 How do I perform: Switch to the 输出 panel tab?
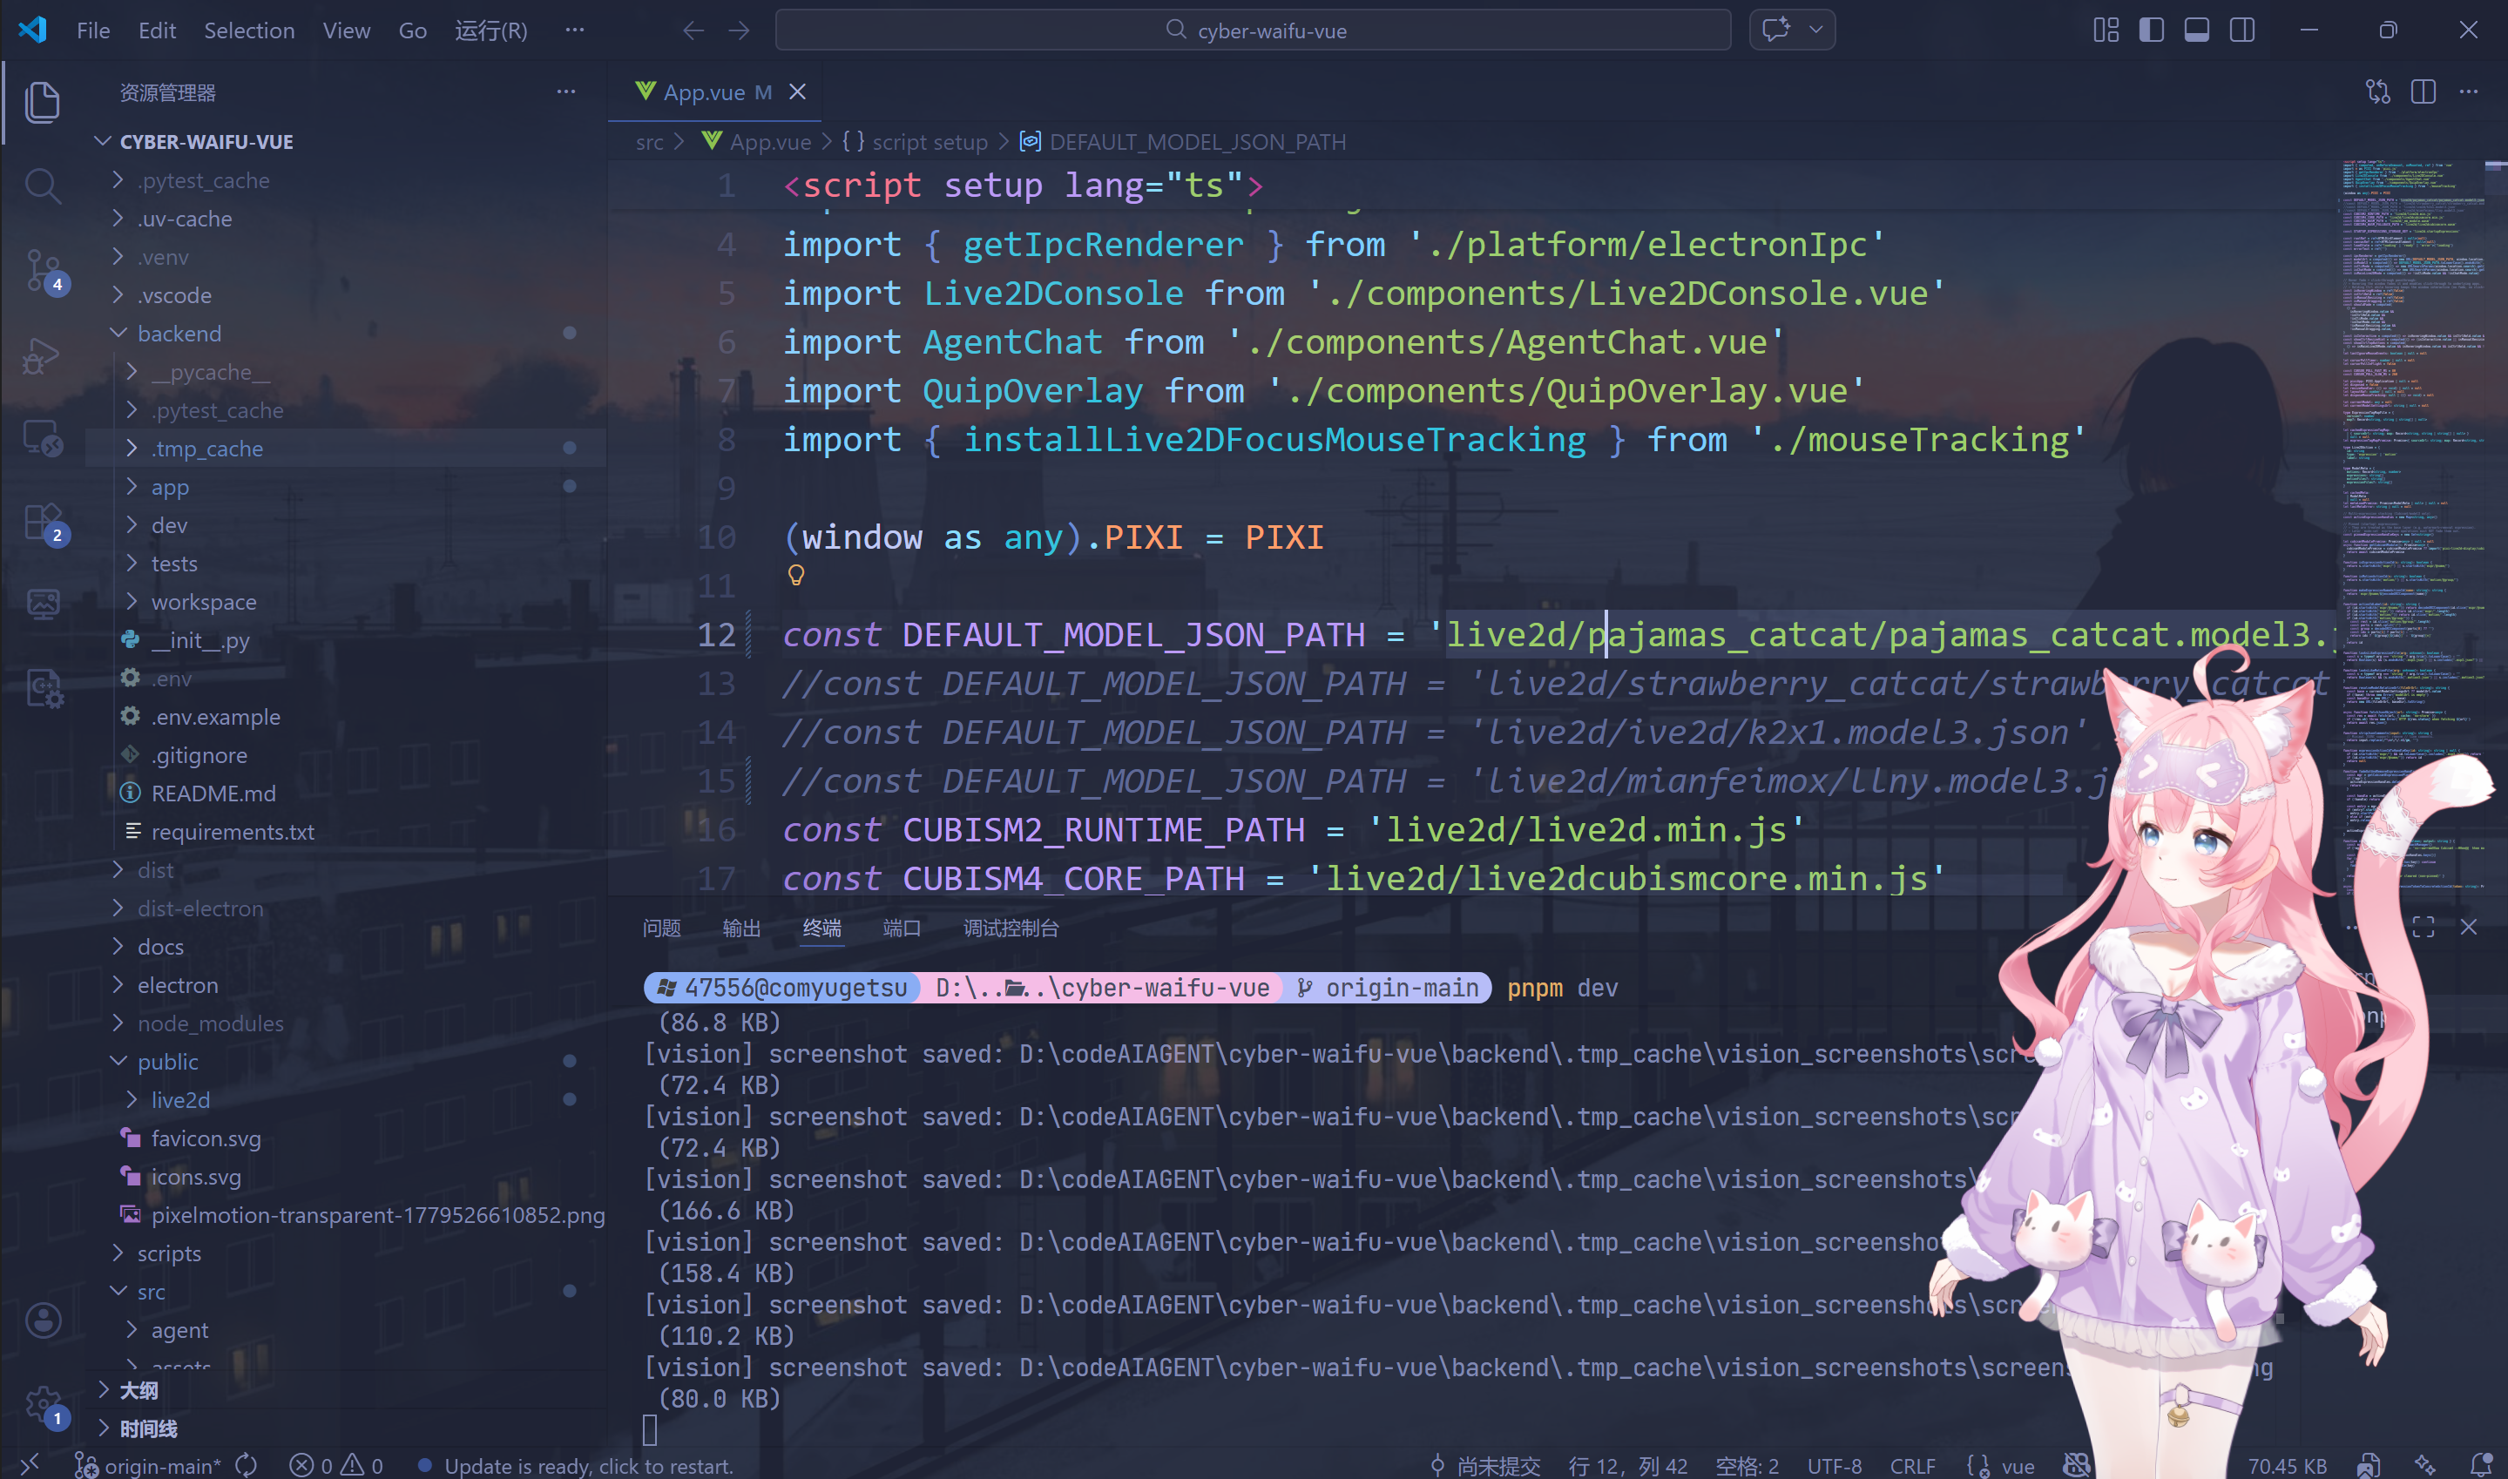point(741,928)
